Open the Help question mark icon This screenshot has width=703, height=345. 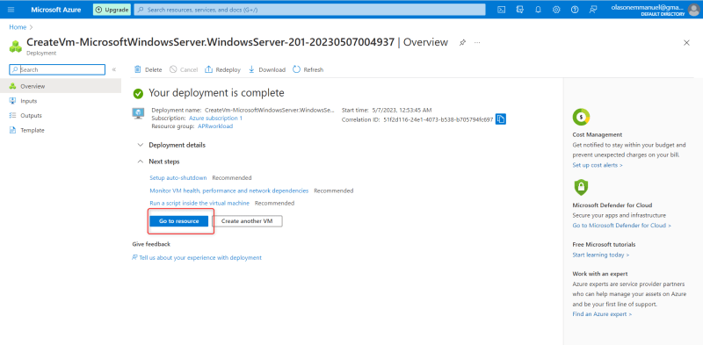point(575,10)
